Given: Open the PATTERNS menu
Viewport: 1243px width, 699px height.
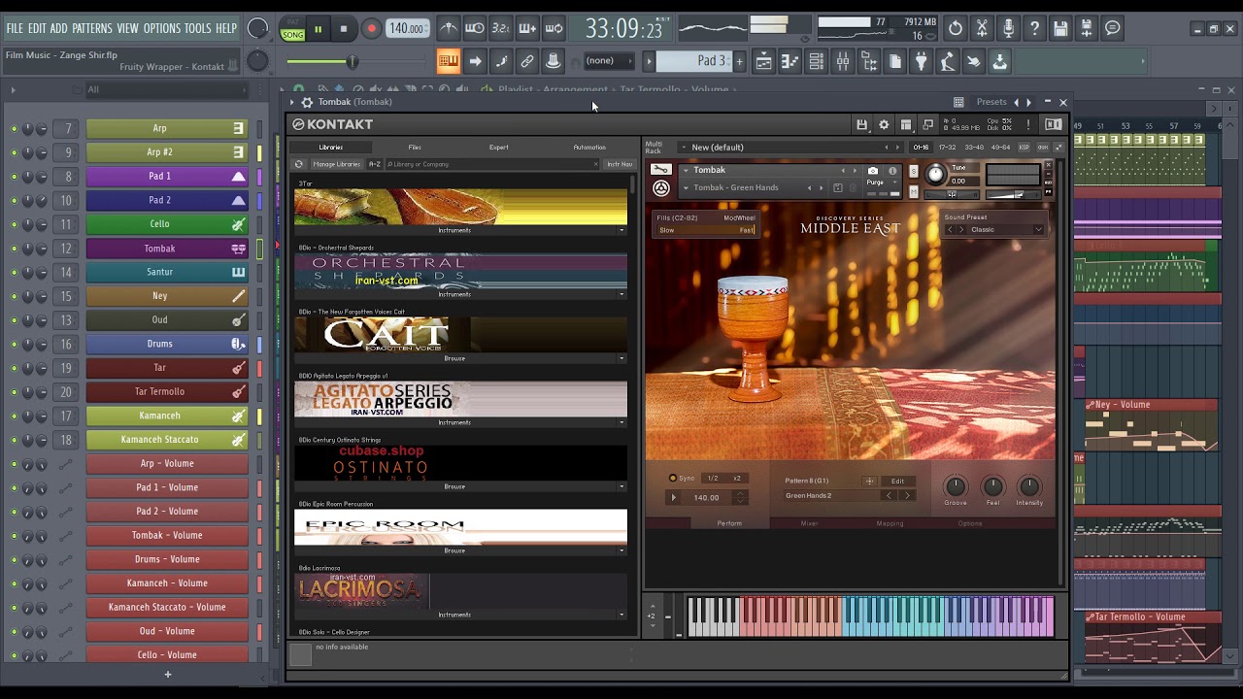Looking at the screenshot, I should coord(92,28).
